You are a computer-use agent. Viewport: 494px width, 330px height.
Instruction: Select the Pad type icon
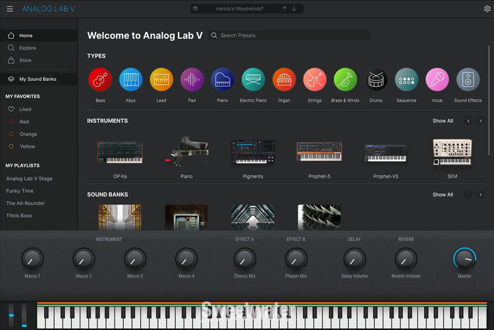point(192,80)
